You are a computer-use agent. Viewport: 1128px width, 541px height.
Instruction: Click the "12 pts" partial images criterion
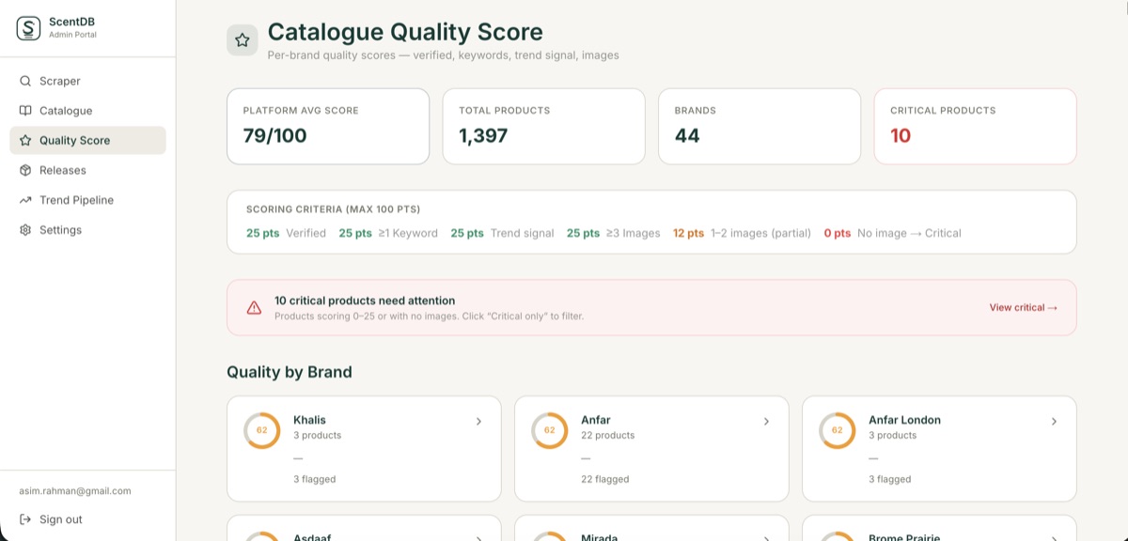coord(742,233)
